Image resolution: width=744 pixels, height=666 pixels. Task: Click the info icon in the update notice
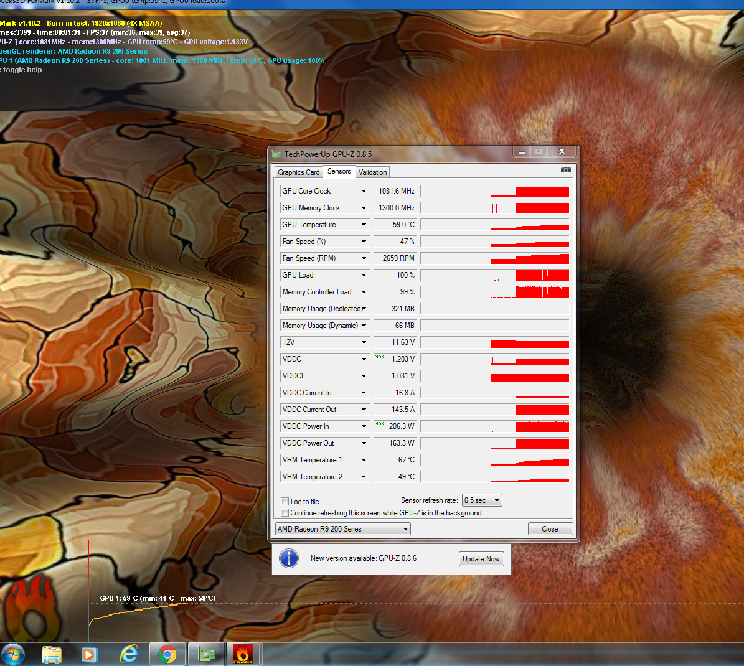[x=289, y=558]
